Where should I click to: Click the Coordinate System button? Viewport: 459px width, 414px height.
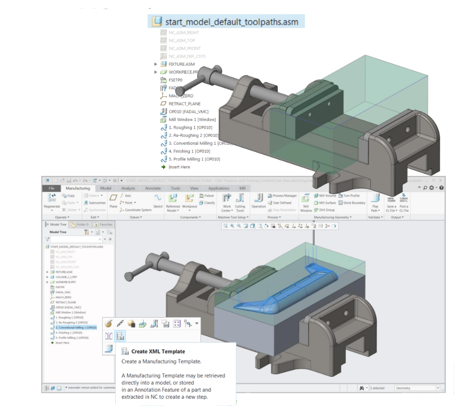pyautogui.click(x=136, y=210)
